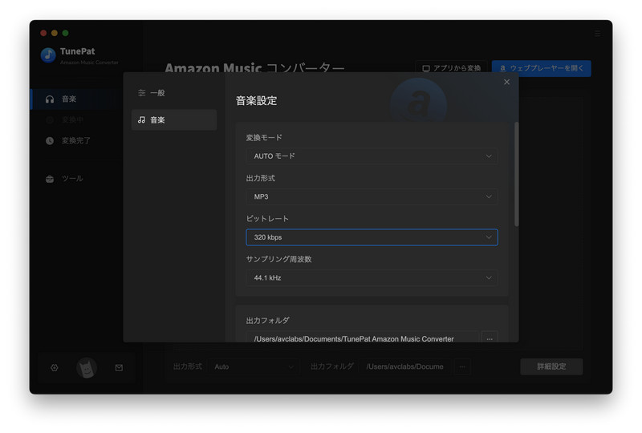642x433 pixels.
Task: Close the 音楽設定 dialog with X
Action: 506,82
